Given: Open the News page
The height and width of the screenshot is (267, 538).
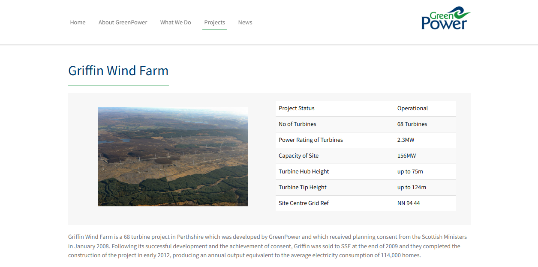Looking at the screenshot, I should (x=245, y=22).
